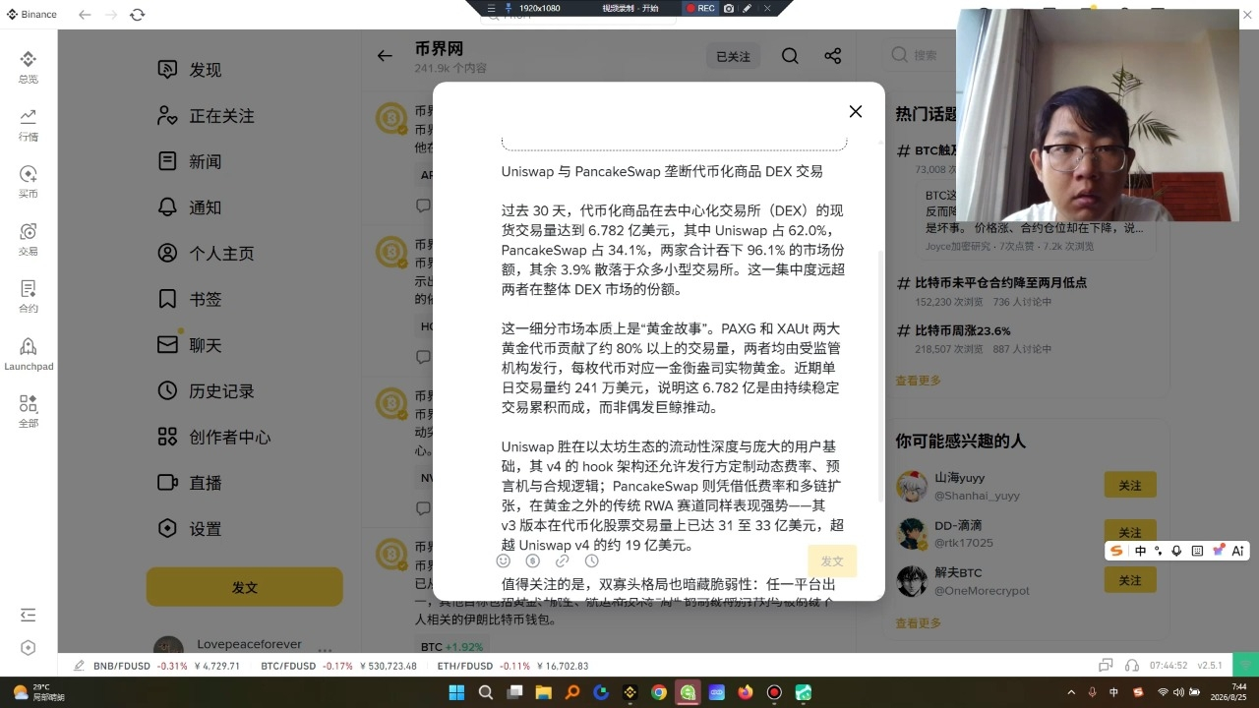Open 全部 apps in the left rail
Viewport: 1259px width, 708px height.
(29, 411)
